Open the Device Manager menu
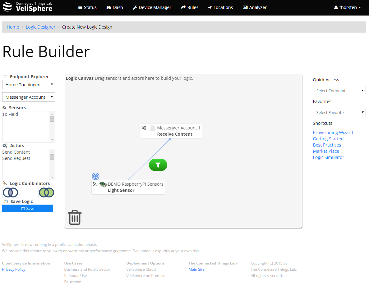 pyautogui.click(x=152, y=7)
